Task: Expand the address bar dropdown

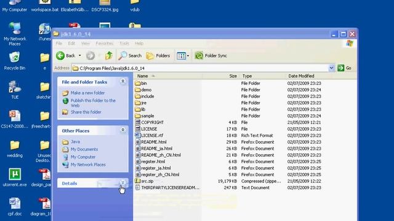Action: pyautogui.click(x=331, y=68)
